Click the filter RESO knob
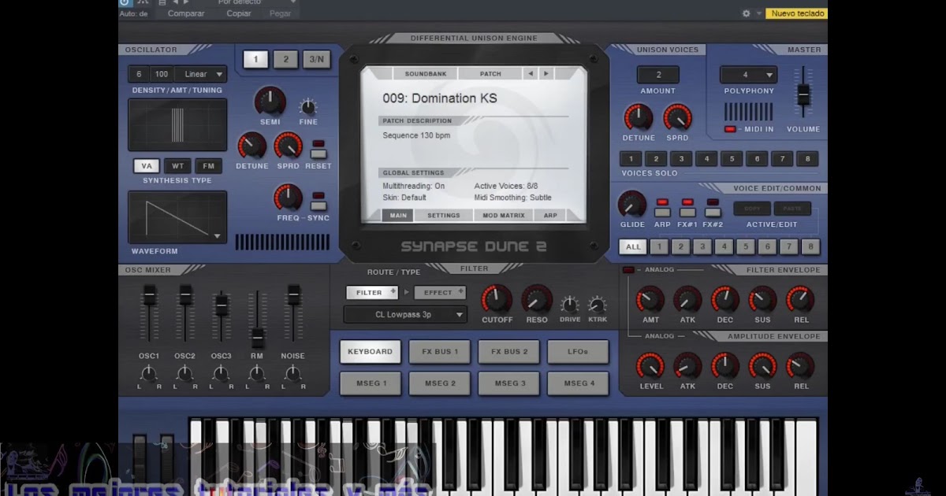 pyautogui.click(x=536, y=300)
